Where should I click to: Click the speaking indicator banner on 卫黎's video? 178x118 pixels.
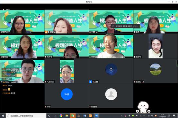[x=125, y=26]
